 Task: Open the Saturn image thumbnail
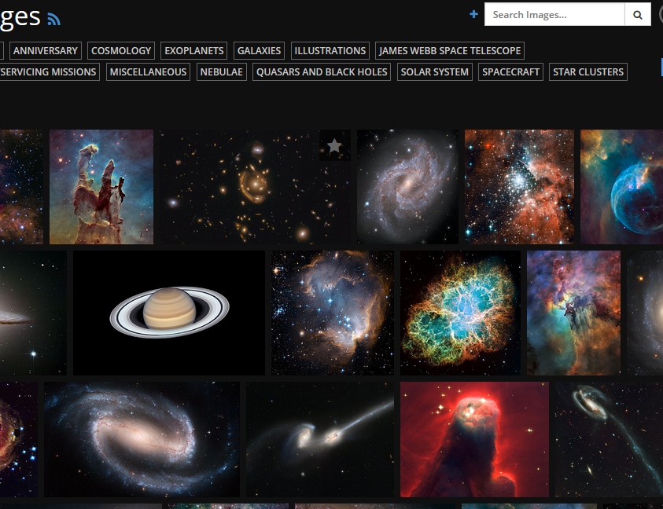(169, 313)
